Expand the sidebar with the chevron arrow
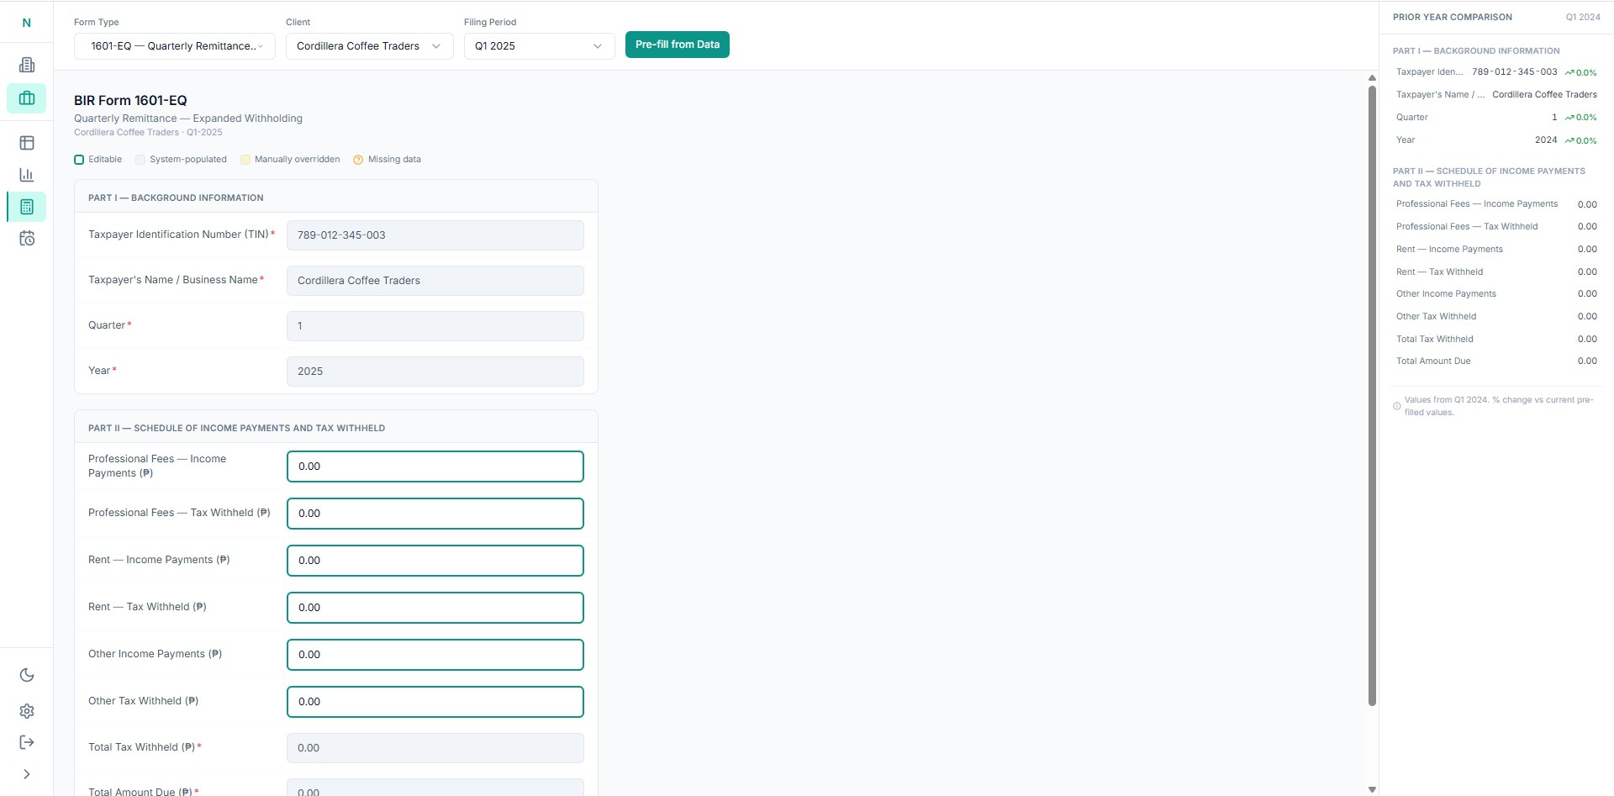Image resolution: width=1614 pixels, height=796 pixels. [x=27, y=774]
